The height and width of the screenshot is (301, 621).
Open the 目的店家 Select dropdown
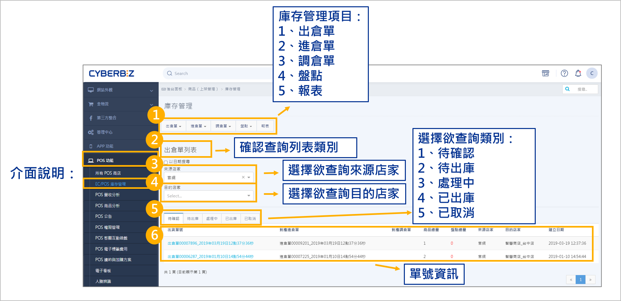(x=209, y=196)
